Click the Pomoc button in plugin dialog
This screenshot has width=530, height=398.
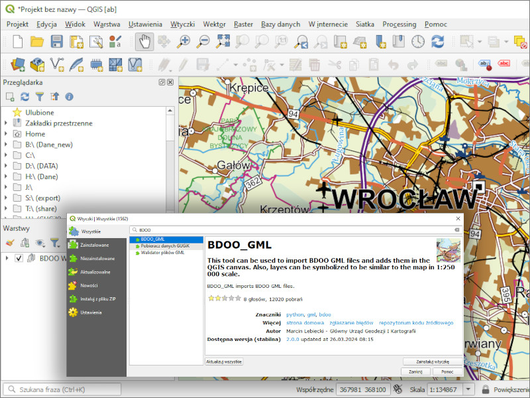coord(447,371)
